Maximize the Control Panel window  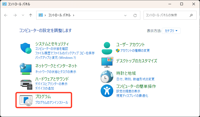click(182, 4)
